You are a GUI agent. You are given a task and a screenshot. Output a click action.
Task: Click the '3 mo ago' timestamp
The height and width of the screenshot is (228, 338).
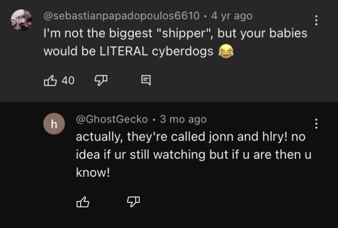click(183, 119)
